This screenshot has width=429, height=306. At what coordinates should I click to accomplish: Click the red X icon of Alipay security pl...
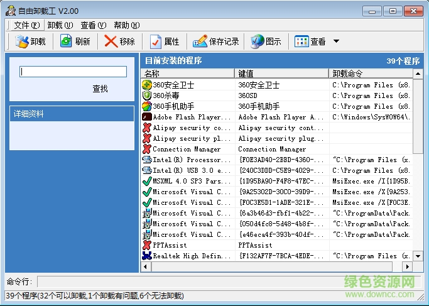147,138
